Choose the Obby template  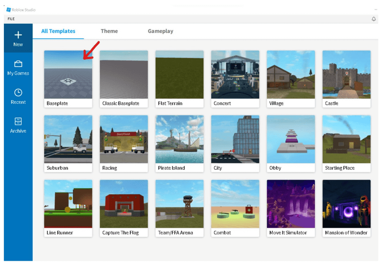coord(291,139)
